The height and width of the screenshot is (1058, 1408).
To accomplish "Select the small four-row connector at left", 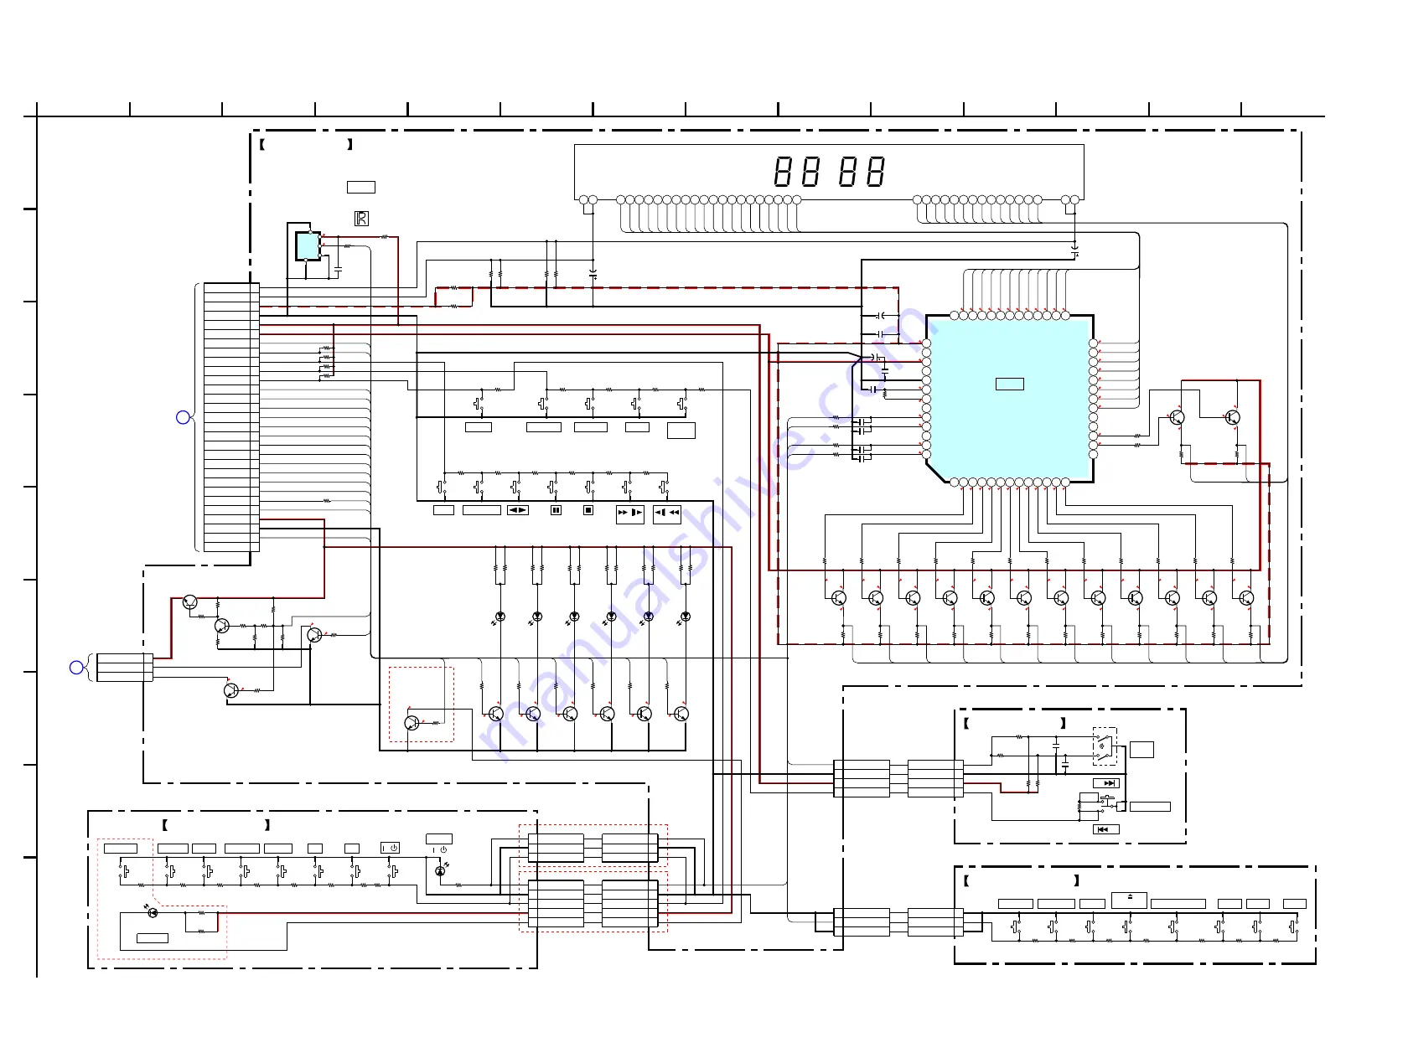I will (x=125, y=668).
